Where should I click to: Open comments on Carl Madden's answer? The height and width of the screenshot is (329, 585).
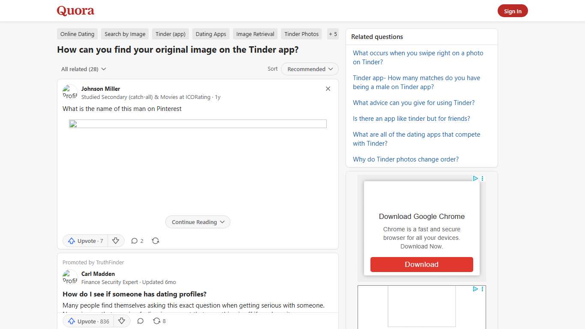click(x=140, y=321)
